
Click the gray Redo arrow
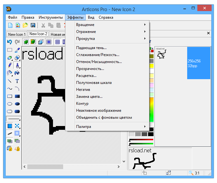coord(17,42)
